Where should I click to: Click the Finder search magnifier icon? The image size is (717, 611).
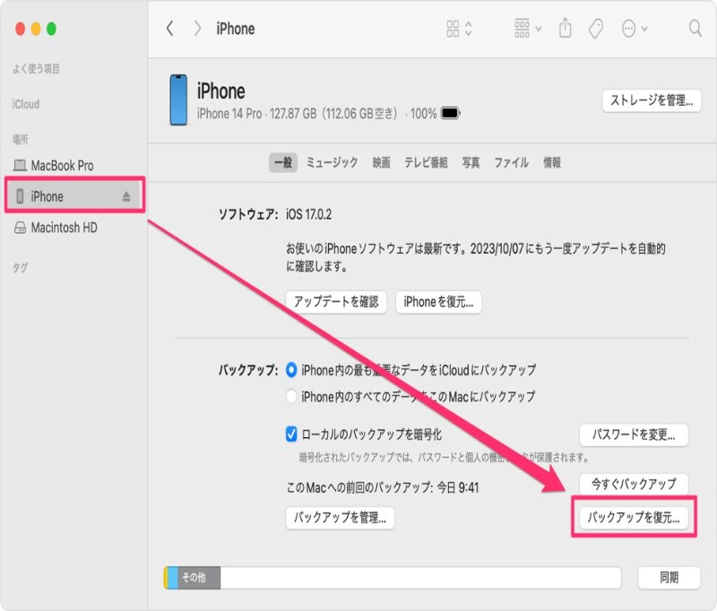(x=695, y=29)
